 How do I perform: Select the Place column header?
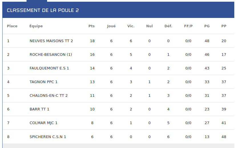point(12,26)
